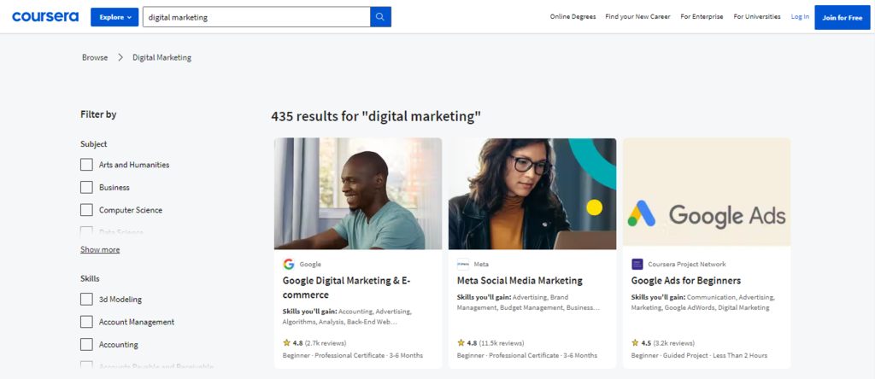Click the Meta provider logo icon
The width and height of the screenshot is (875, 379).
pyautogui.click(x=463, y=264)
